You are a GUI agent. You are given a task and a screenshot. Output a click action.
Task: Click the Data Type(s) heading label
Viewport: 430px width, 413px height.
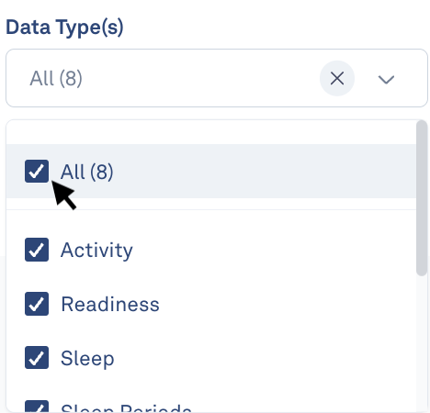click(64, 28)
